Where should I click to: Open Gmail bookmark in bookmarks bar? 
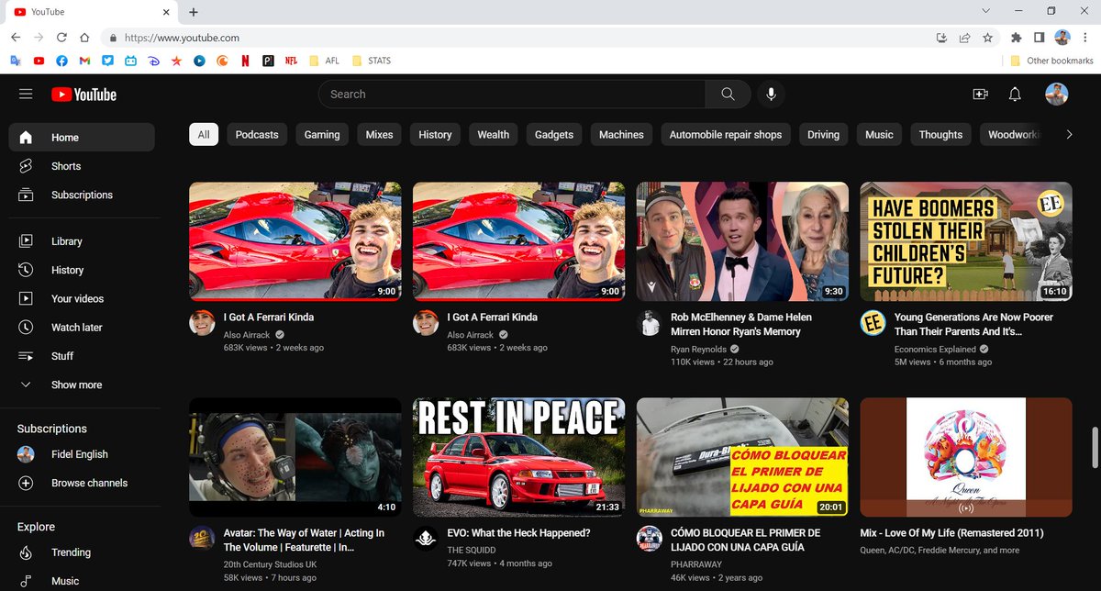click(x=84, y=61)
